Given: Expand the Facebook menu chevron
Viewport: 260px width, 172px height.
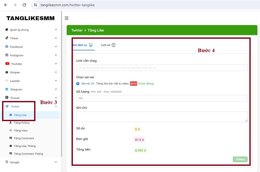Looking at the screenshot, I should pos(56,47).
